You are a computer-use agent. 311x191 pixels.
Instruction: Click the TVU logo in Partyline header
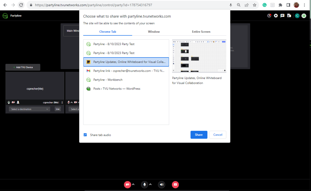5,16
